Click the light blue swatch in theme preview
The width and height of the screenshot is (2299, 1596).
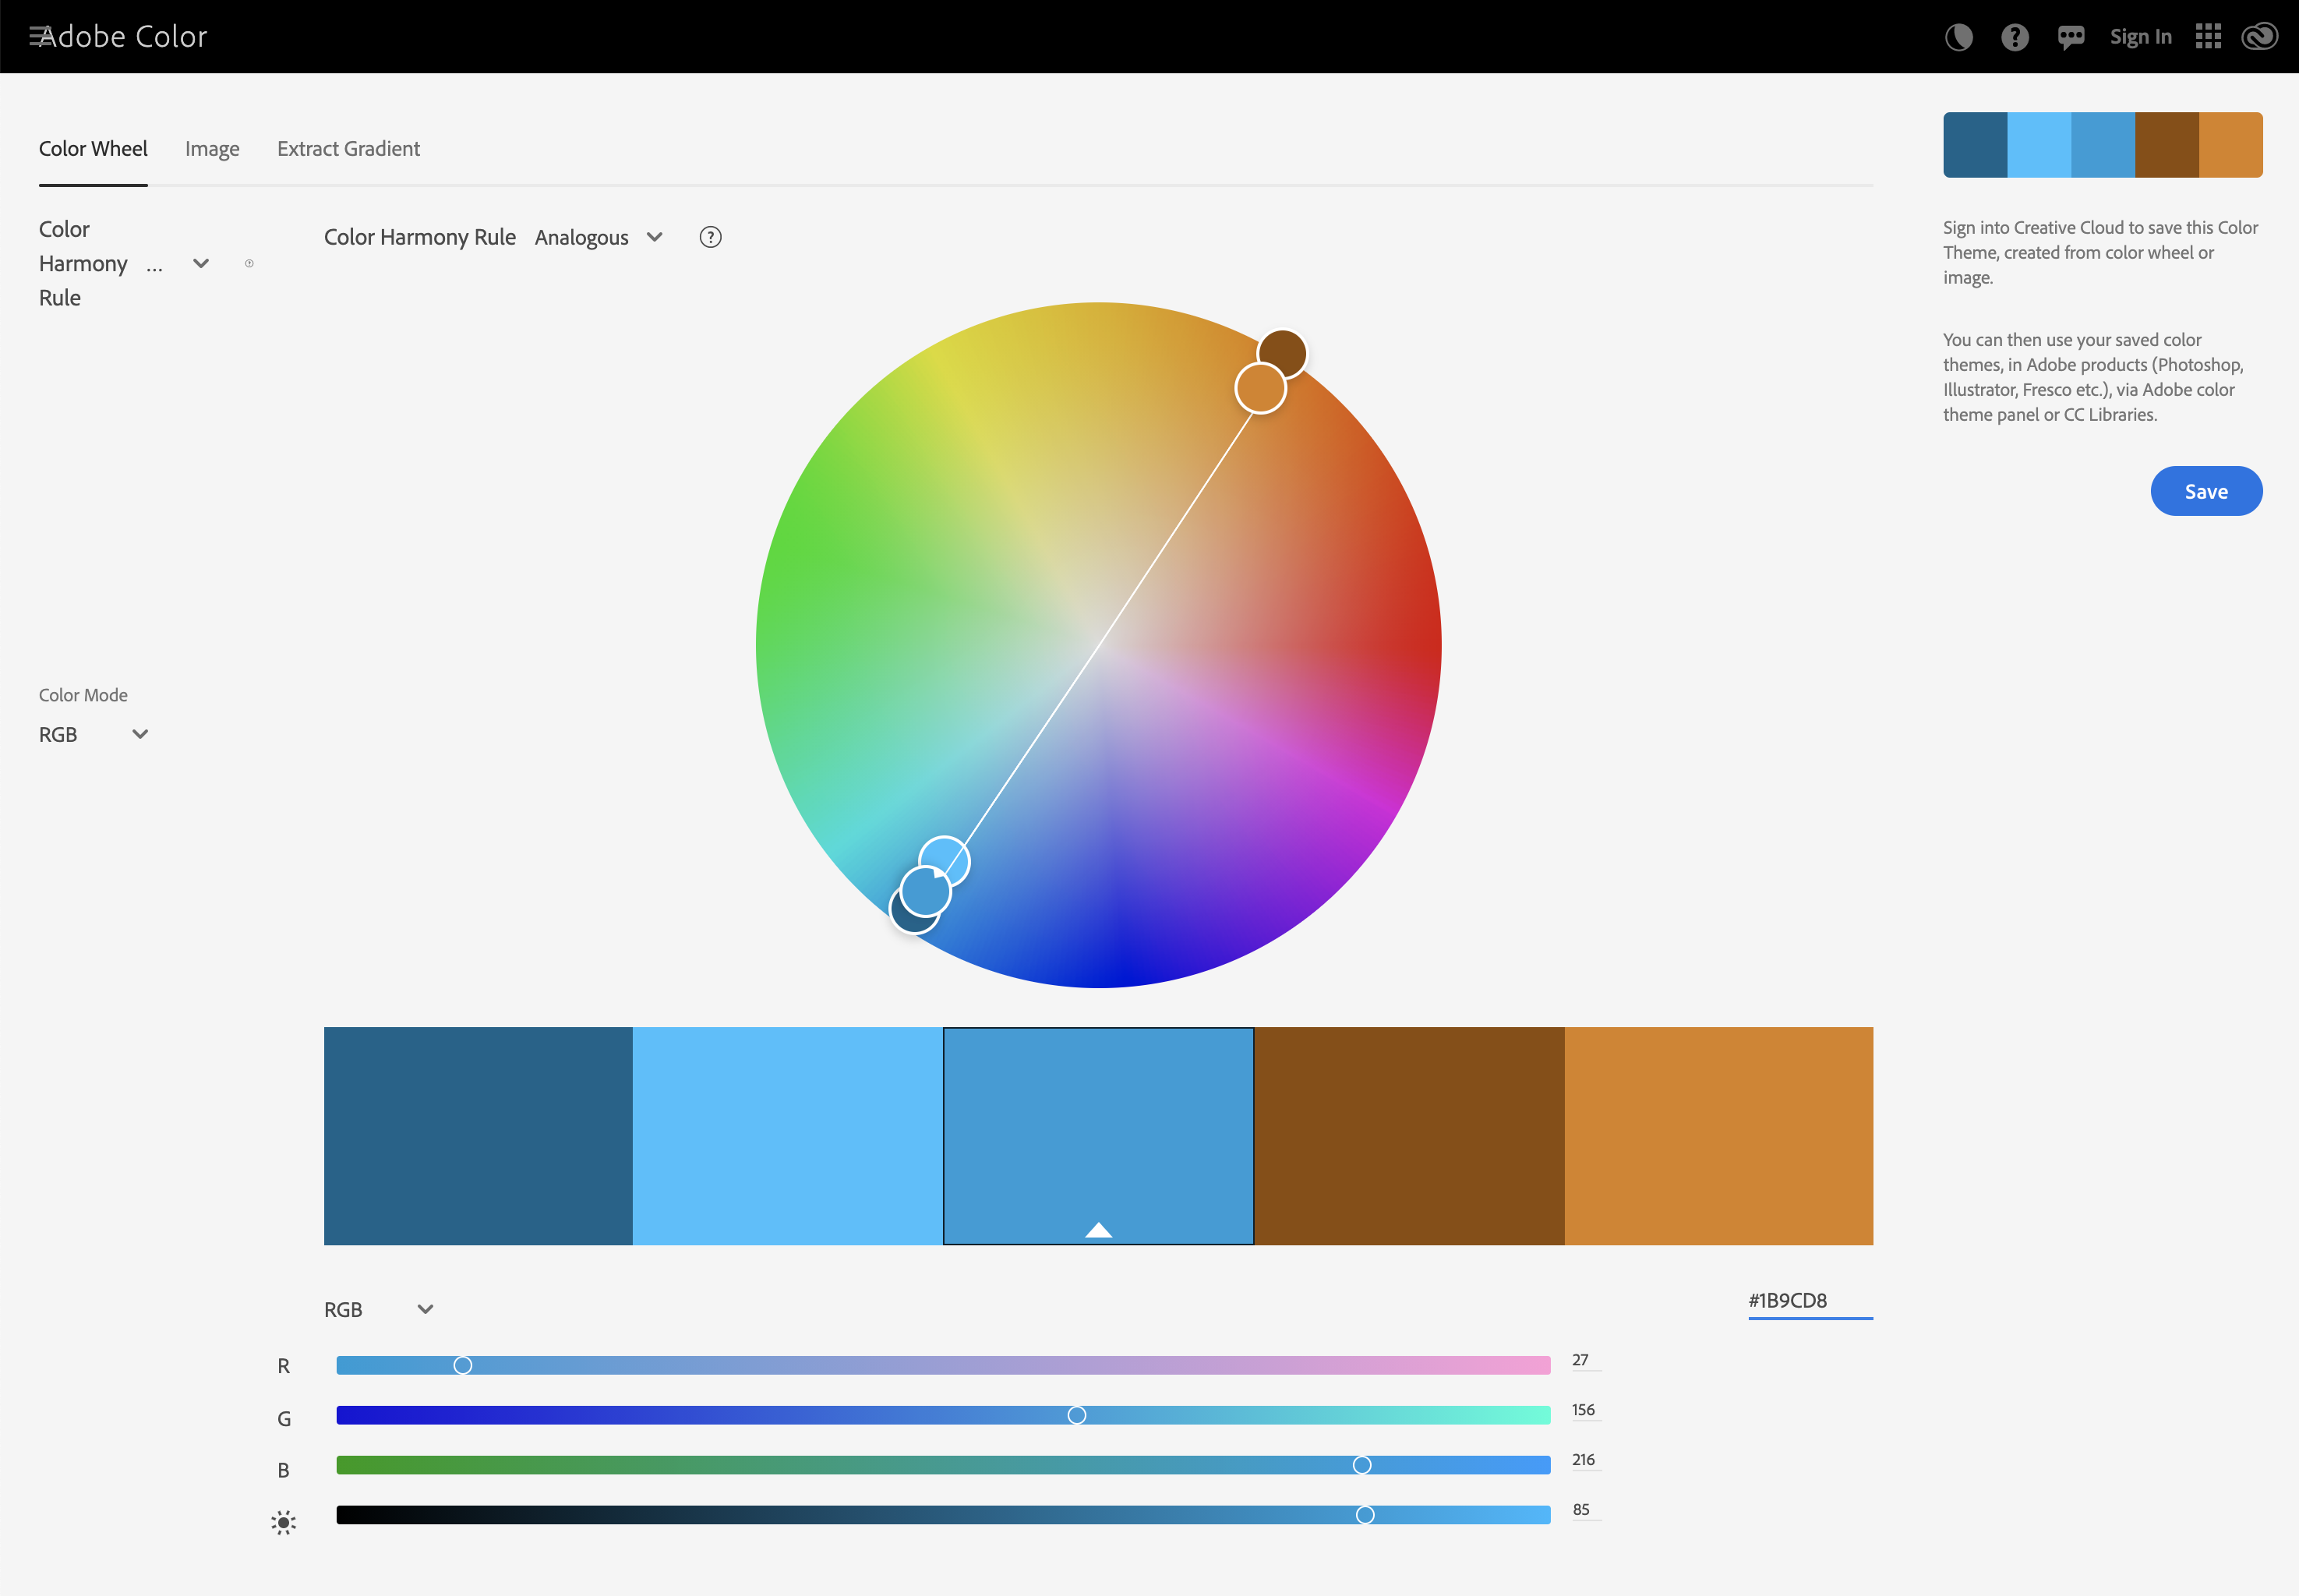pos(2039,145)
